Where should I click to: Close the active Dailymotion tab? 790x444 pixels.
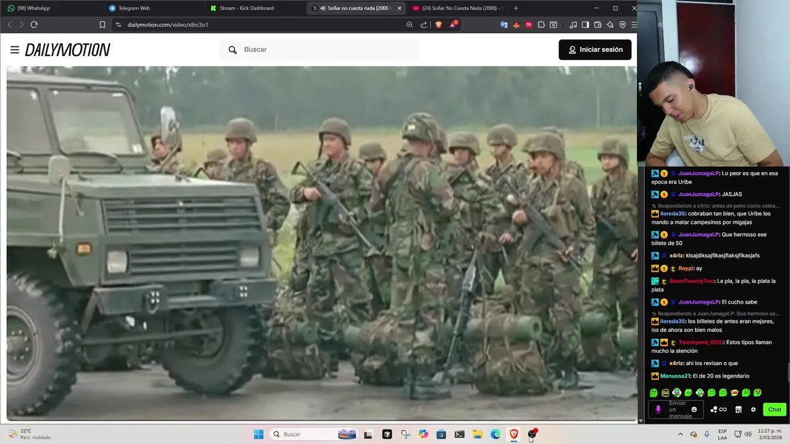point(399,8)
